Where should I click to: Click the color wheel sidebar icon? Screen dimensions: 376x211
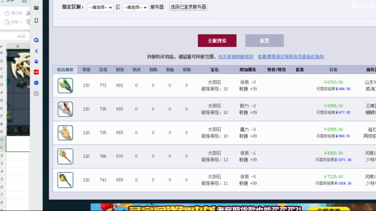[36, 50]
